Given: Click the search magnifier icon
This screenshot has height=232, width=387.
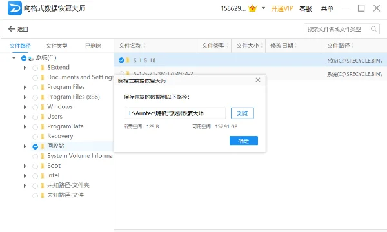Looking at the screenshot, I should tap(373, 29).
